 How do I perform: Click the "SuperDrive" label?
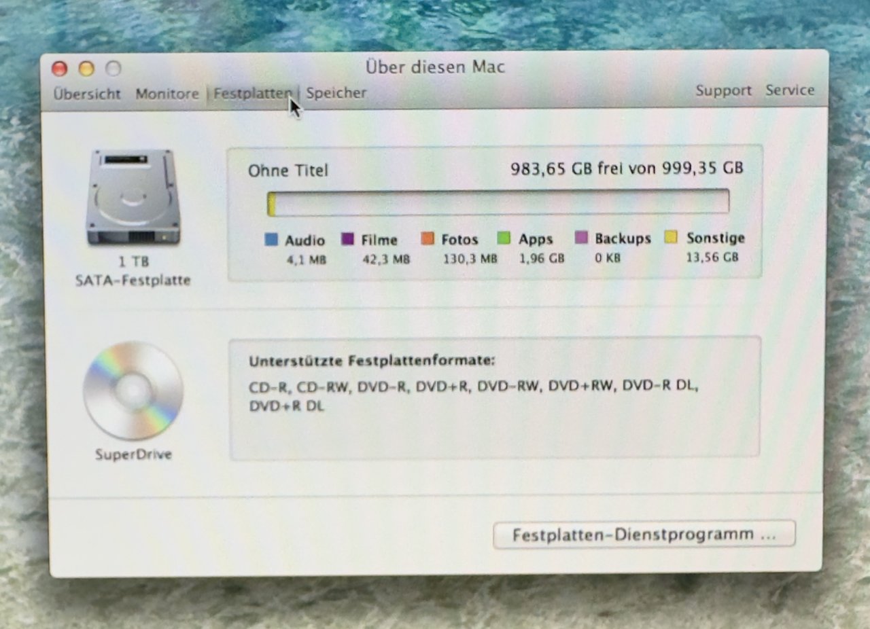[x=133, y=454]
